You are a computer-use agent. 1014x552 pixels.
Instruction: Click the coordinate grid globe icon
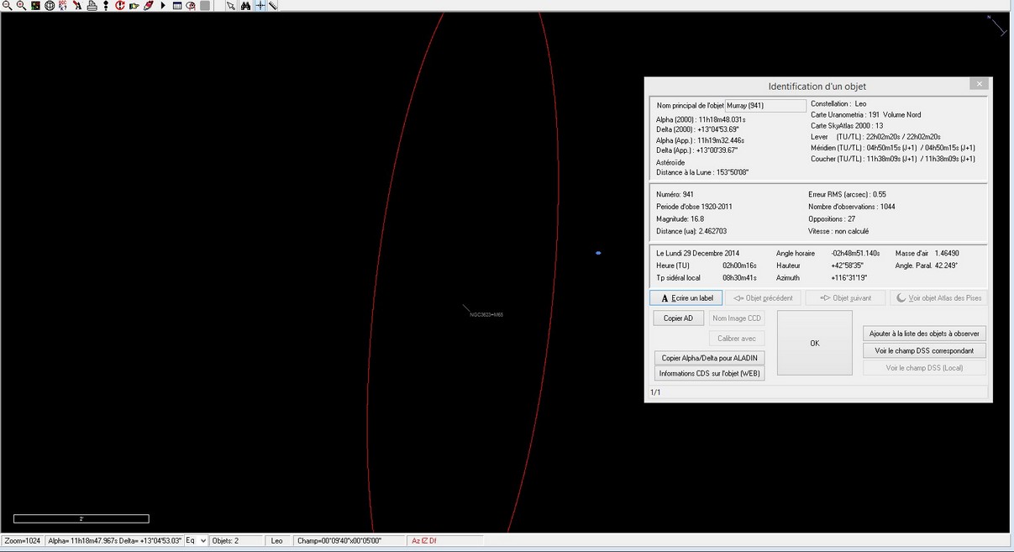tap(50, 5)
